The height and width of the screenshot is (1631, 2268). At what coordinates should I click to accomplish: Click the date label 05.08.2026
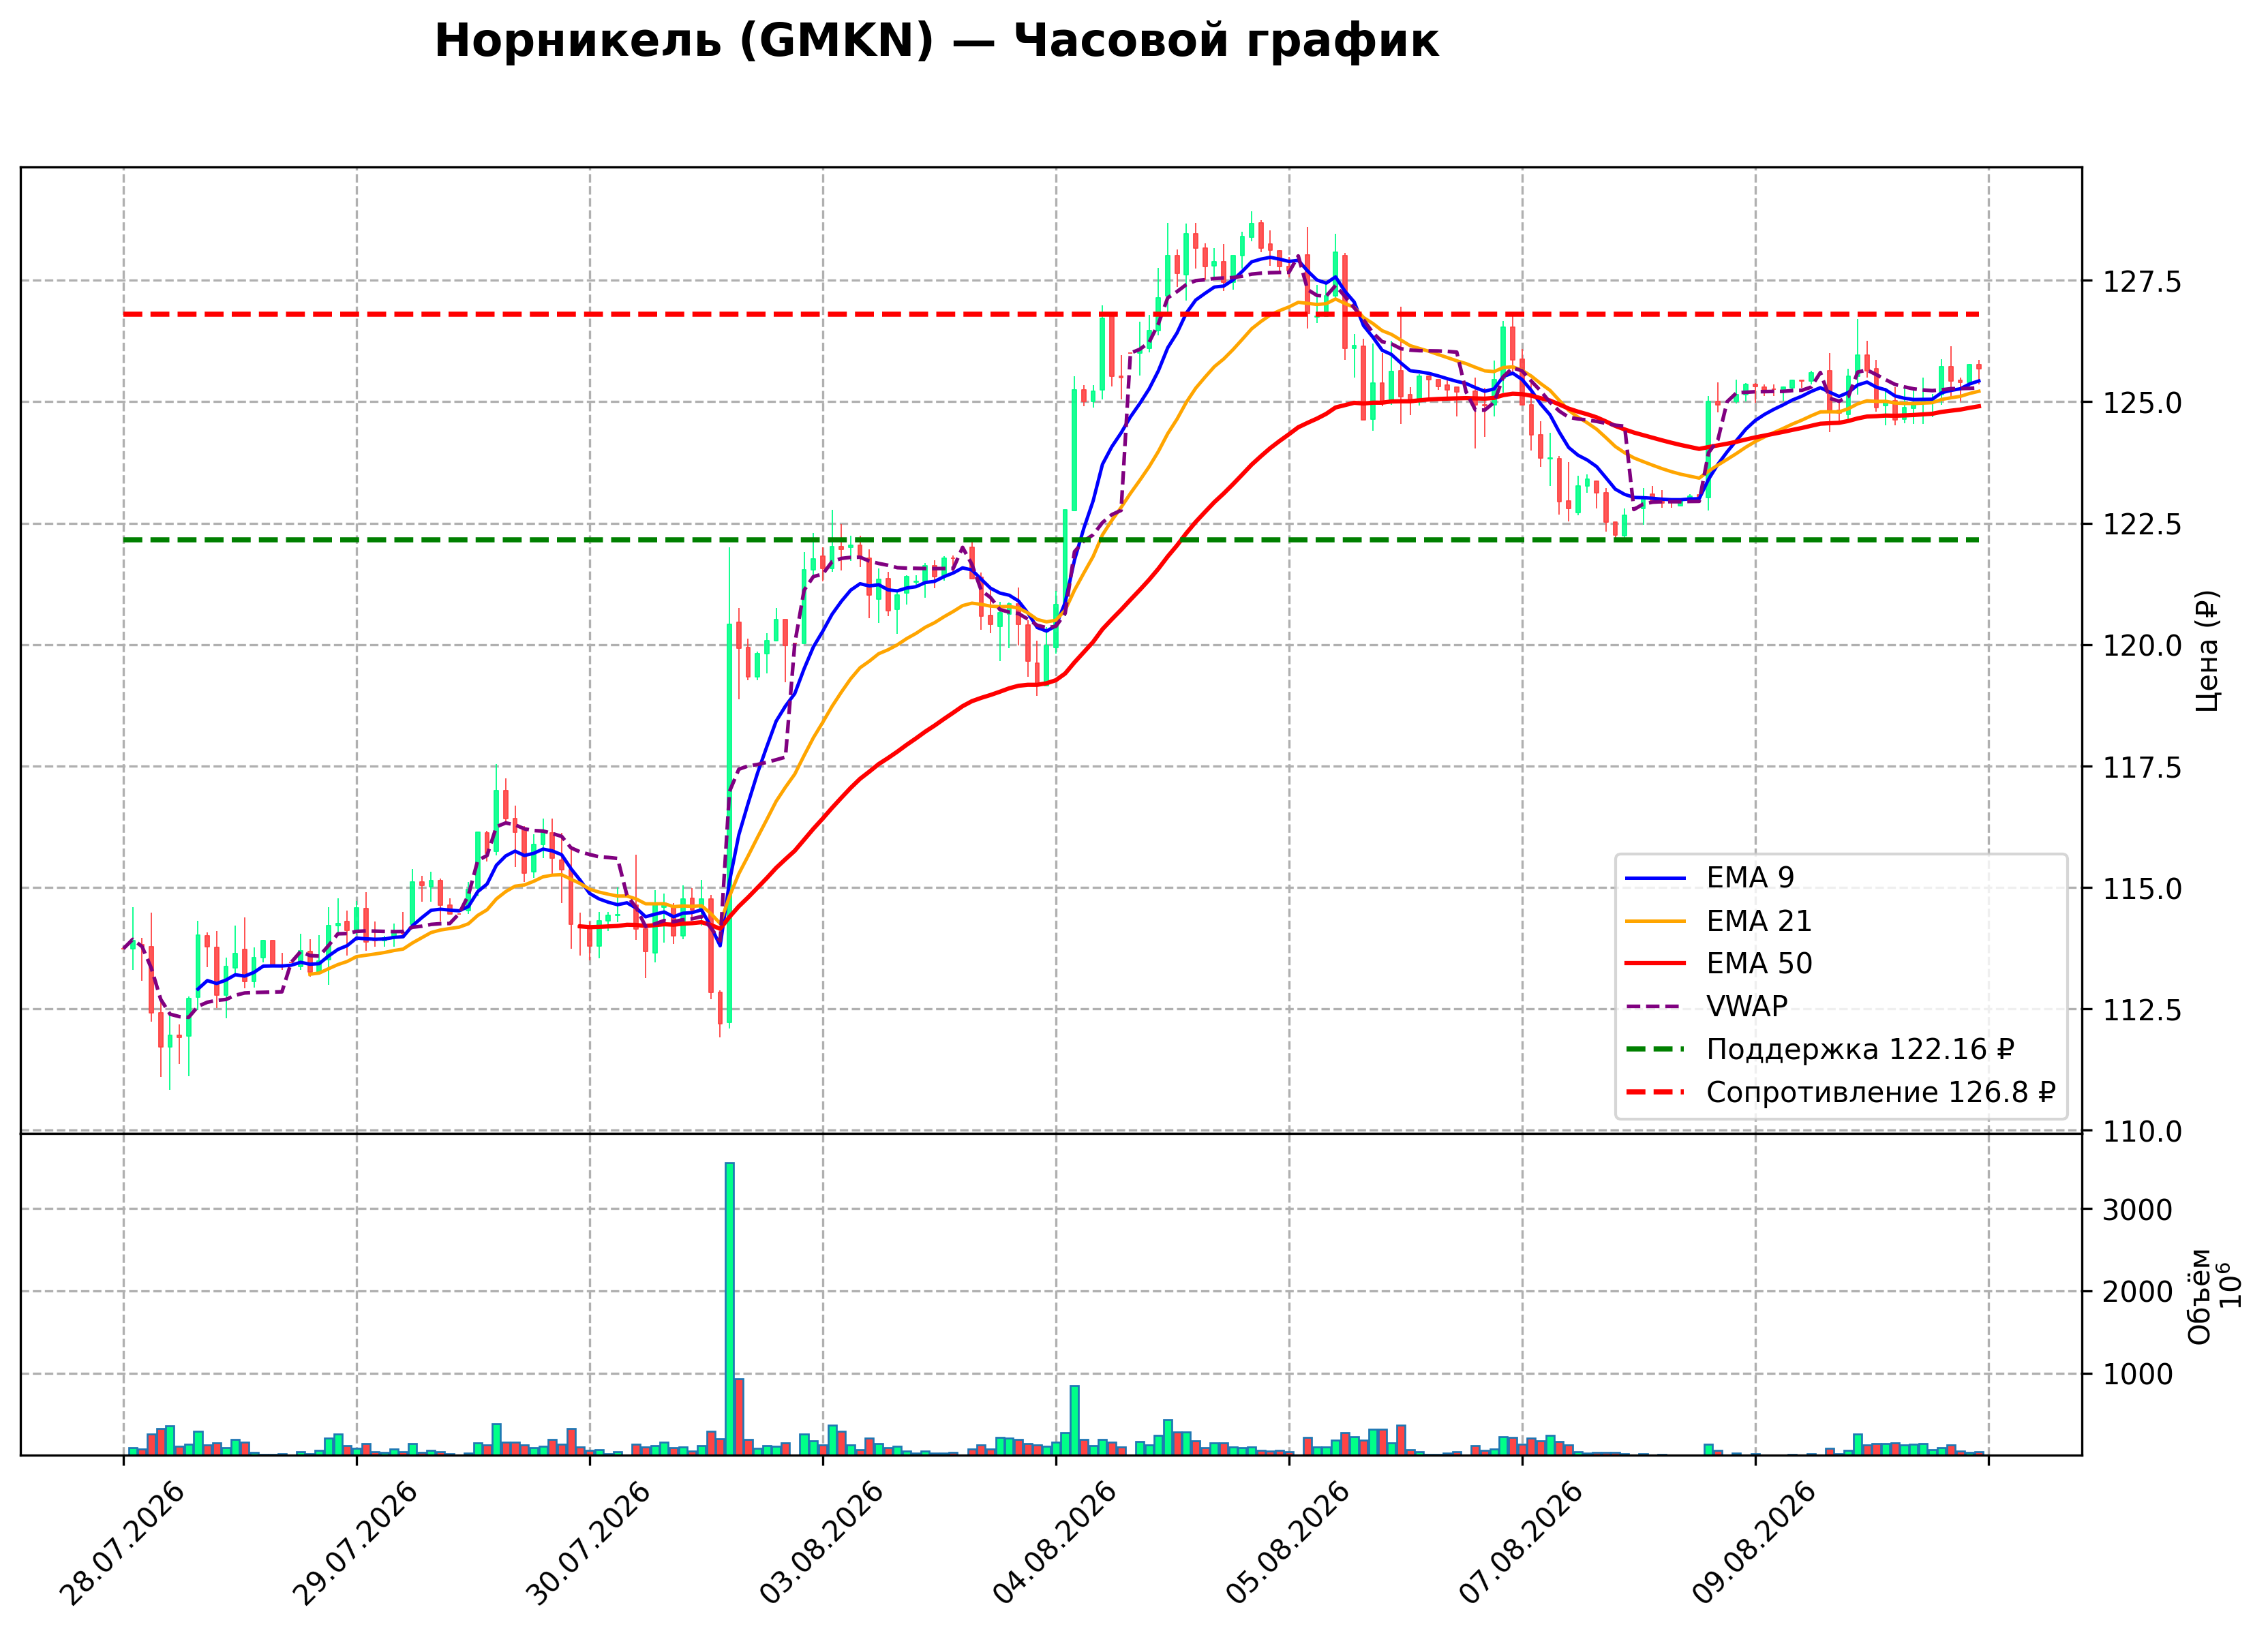[x=1288, y=1544]
